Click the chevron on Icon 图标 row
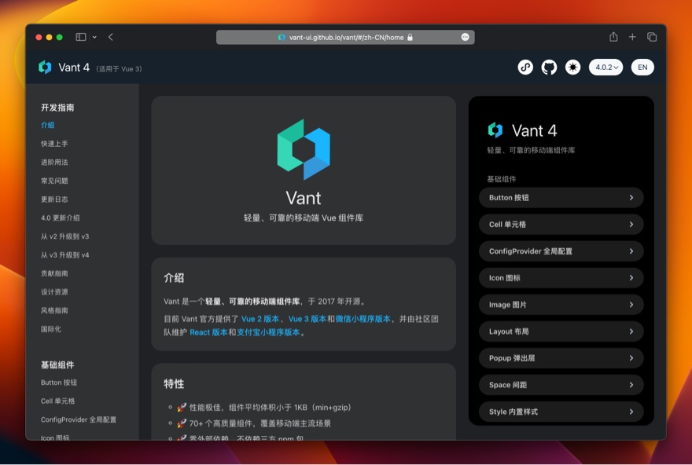 pos(631,278)
